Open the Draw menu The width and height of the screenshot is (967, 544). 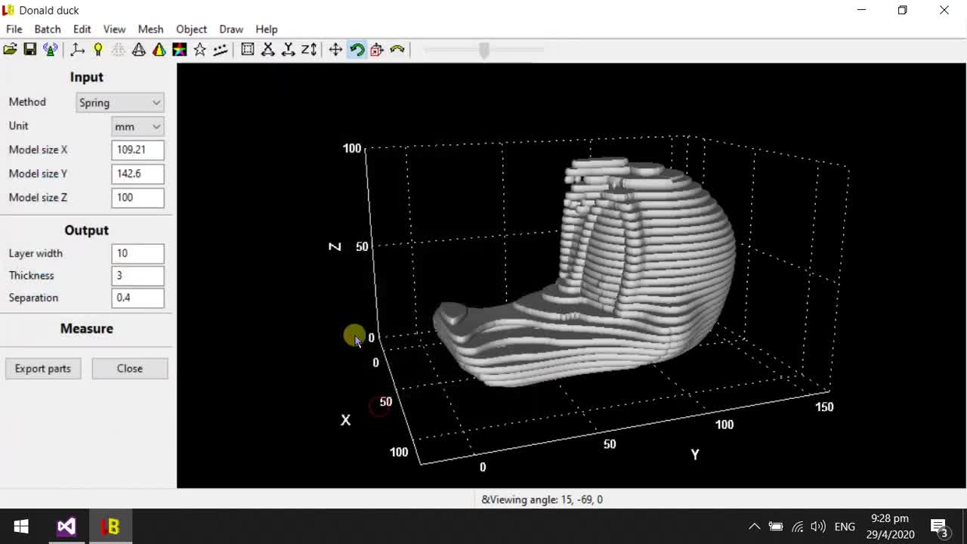pyautogui.click(x=231, y=29)
